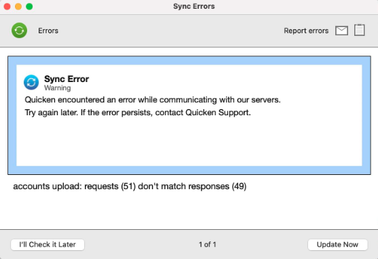Close the Sync Errors window
The height and width of the screenshot is (259, 378).
(x=7, y=7)
